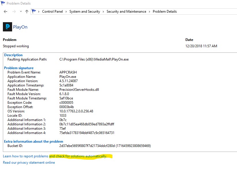Click the APPCRASH event name value
The width and height of the screenshot is (237, 181).
(x=68, y=72)
